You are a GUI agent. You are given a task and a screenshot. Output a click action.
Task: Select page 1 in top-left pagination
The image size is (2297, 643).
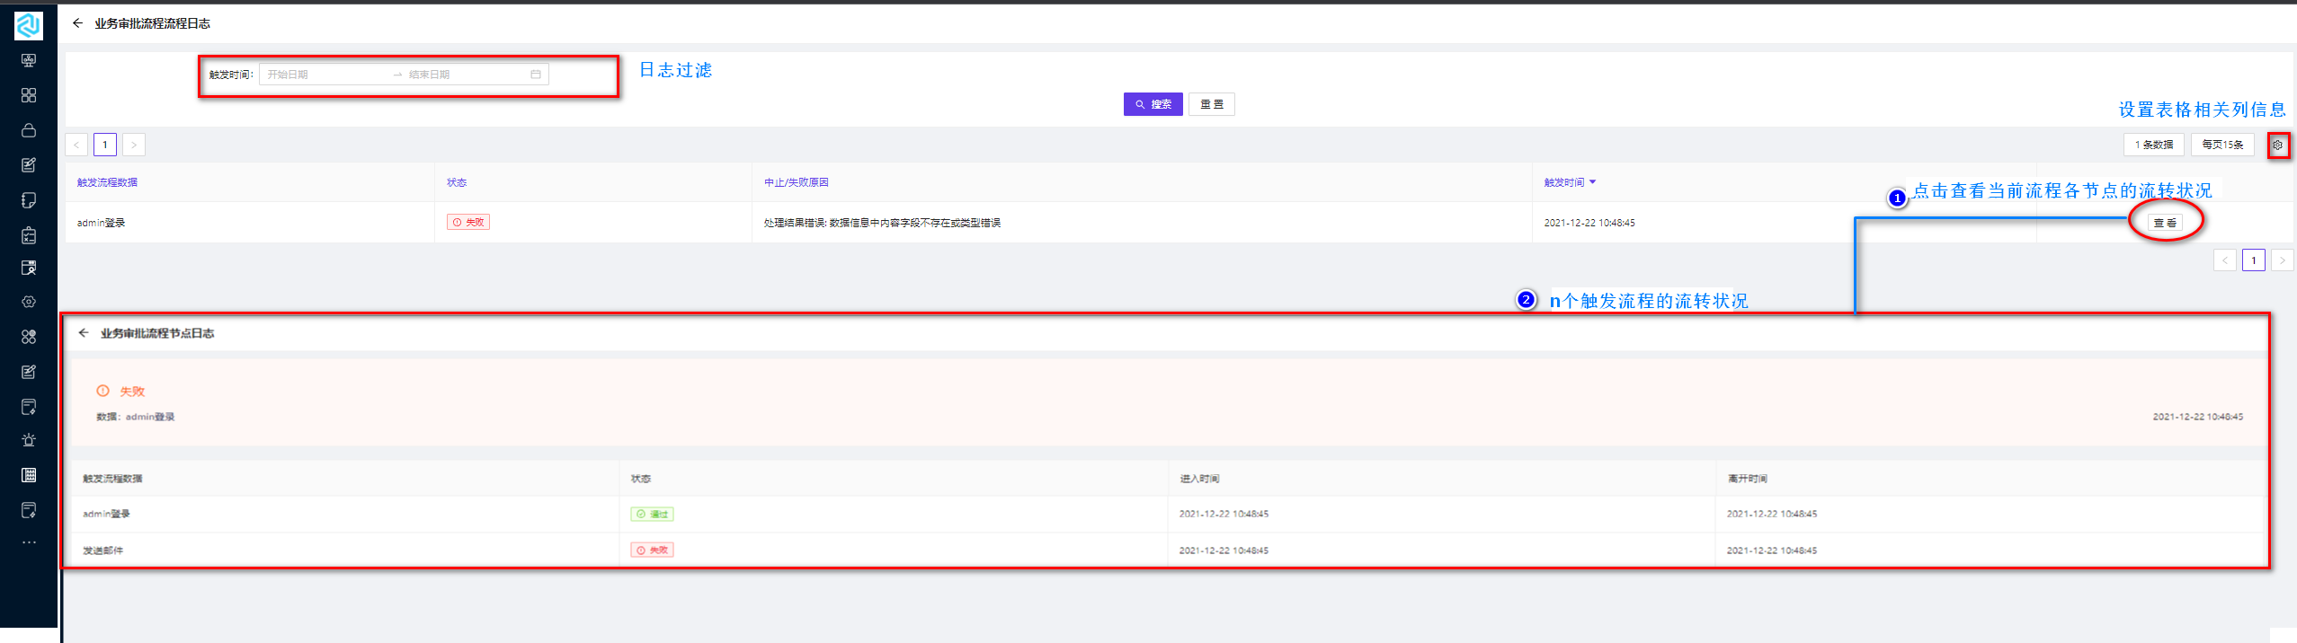pyautogui.click(x=105, y=145)
